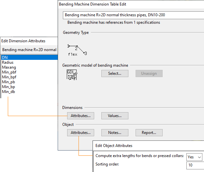
Task: Select Min_bp in the attributes list
Action: point(8,87)
